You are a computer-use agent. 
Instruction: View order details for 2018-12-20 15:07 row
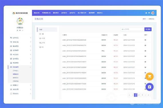click(145, 67)
